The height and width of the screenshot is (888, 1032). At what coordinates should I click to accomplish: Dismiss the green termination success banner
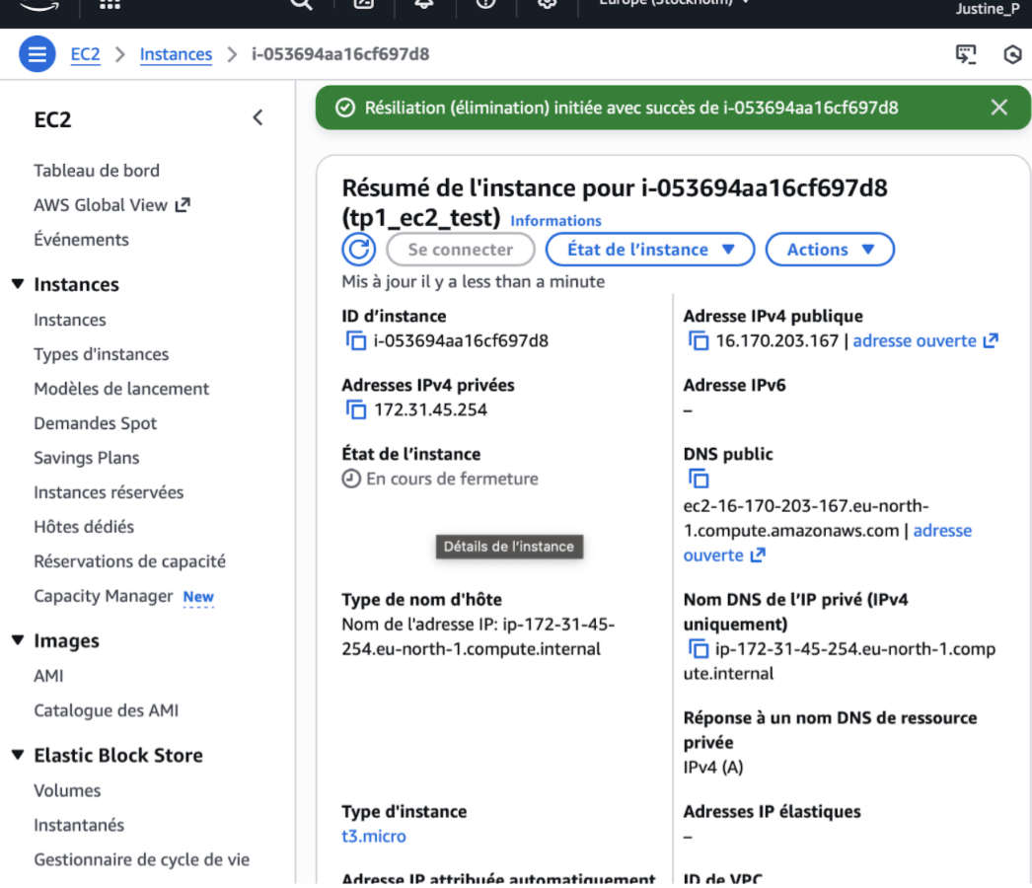[999, 108]
